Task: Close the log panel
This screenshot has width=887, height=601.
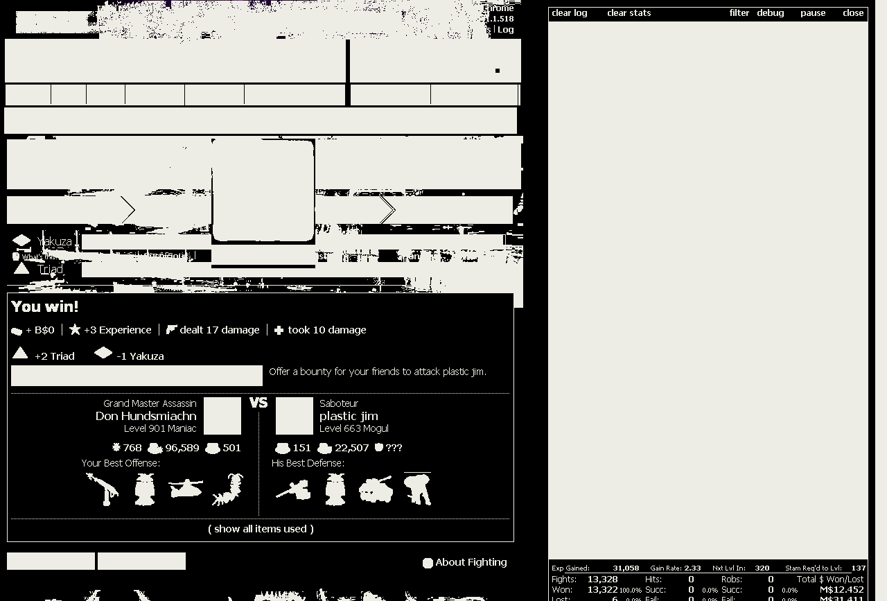Action: click(x=853, y=13)
